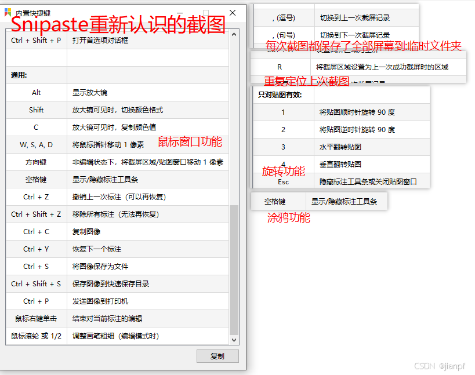Screen dimensions: 475x375
Task: Select the 'W, S, A, D' cell
Action: pyautogui.click(x=36, y=145)
